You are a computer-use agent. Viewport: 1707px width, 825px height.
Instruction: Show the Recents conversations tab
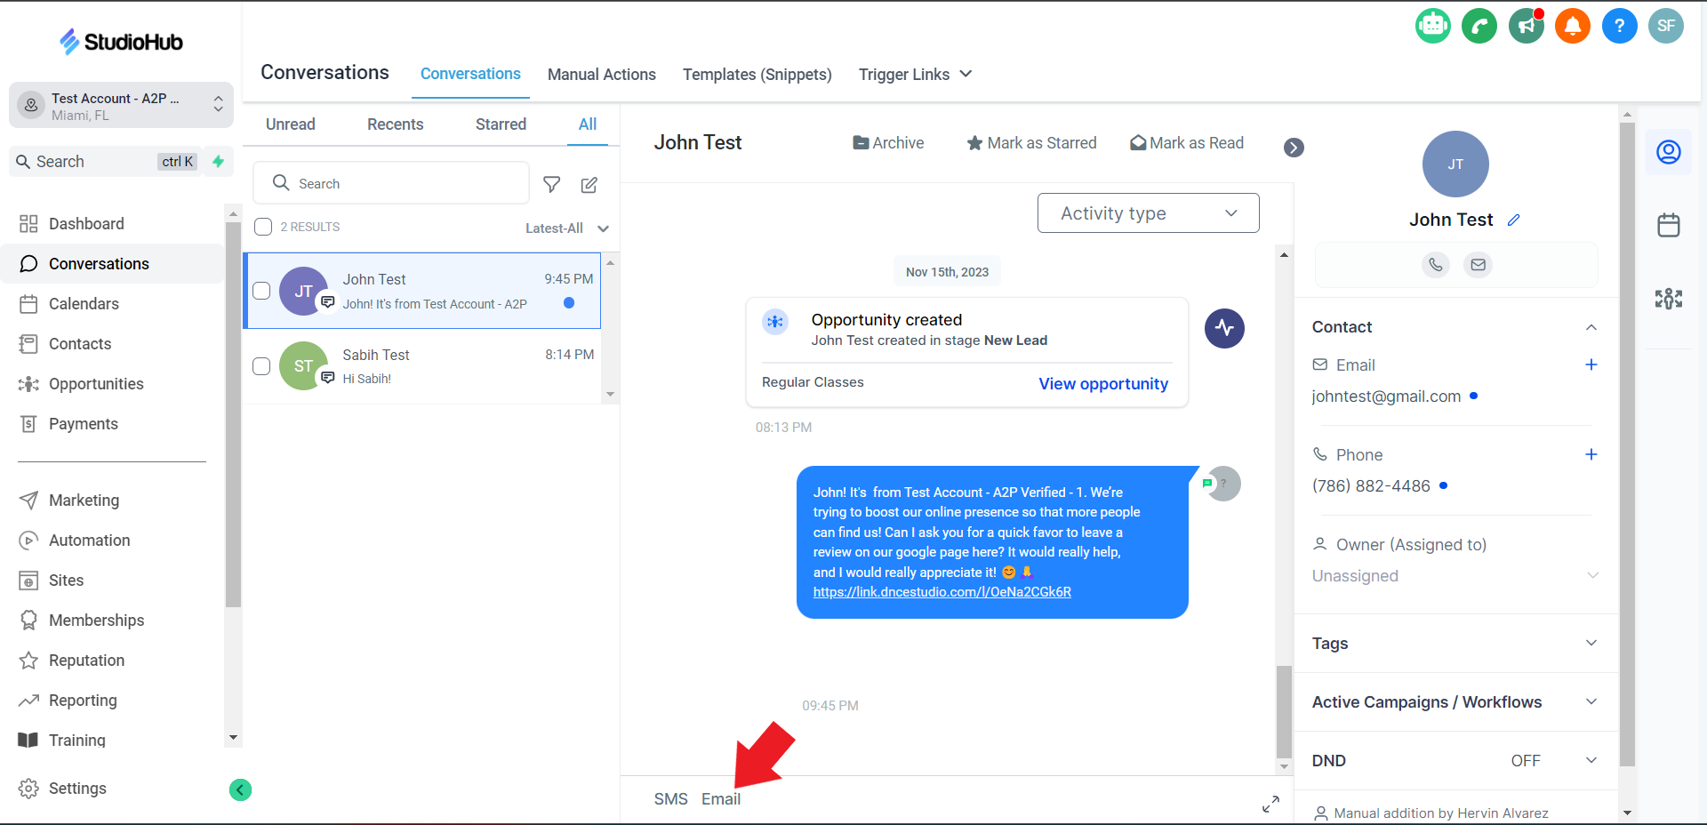point(396,124)
